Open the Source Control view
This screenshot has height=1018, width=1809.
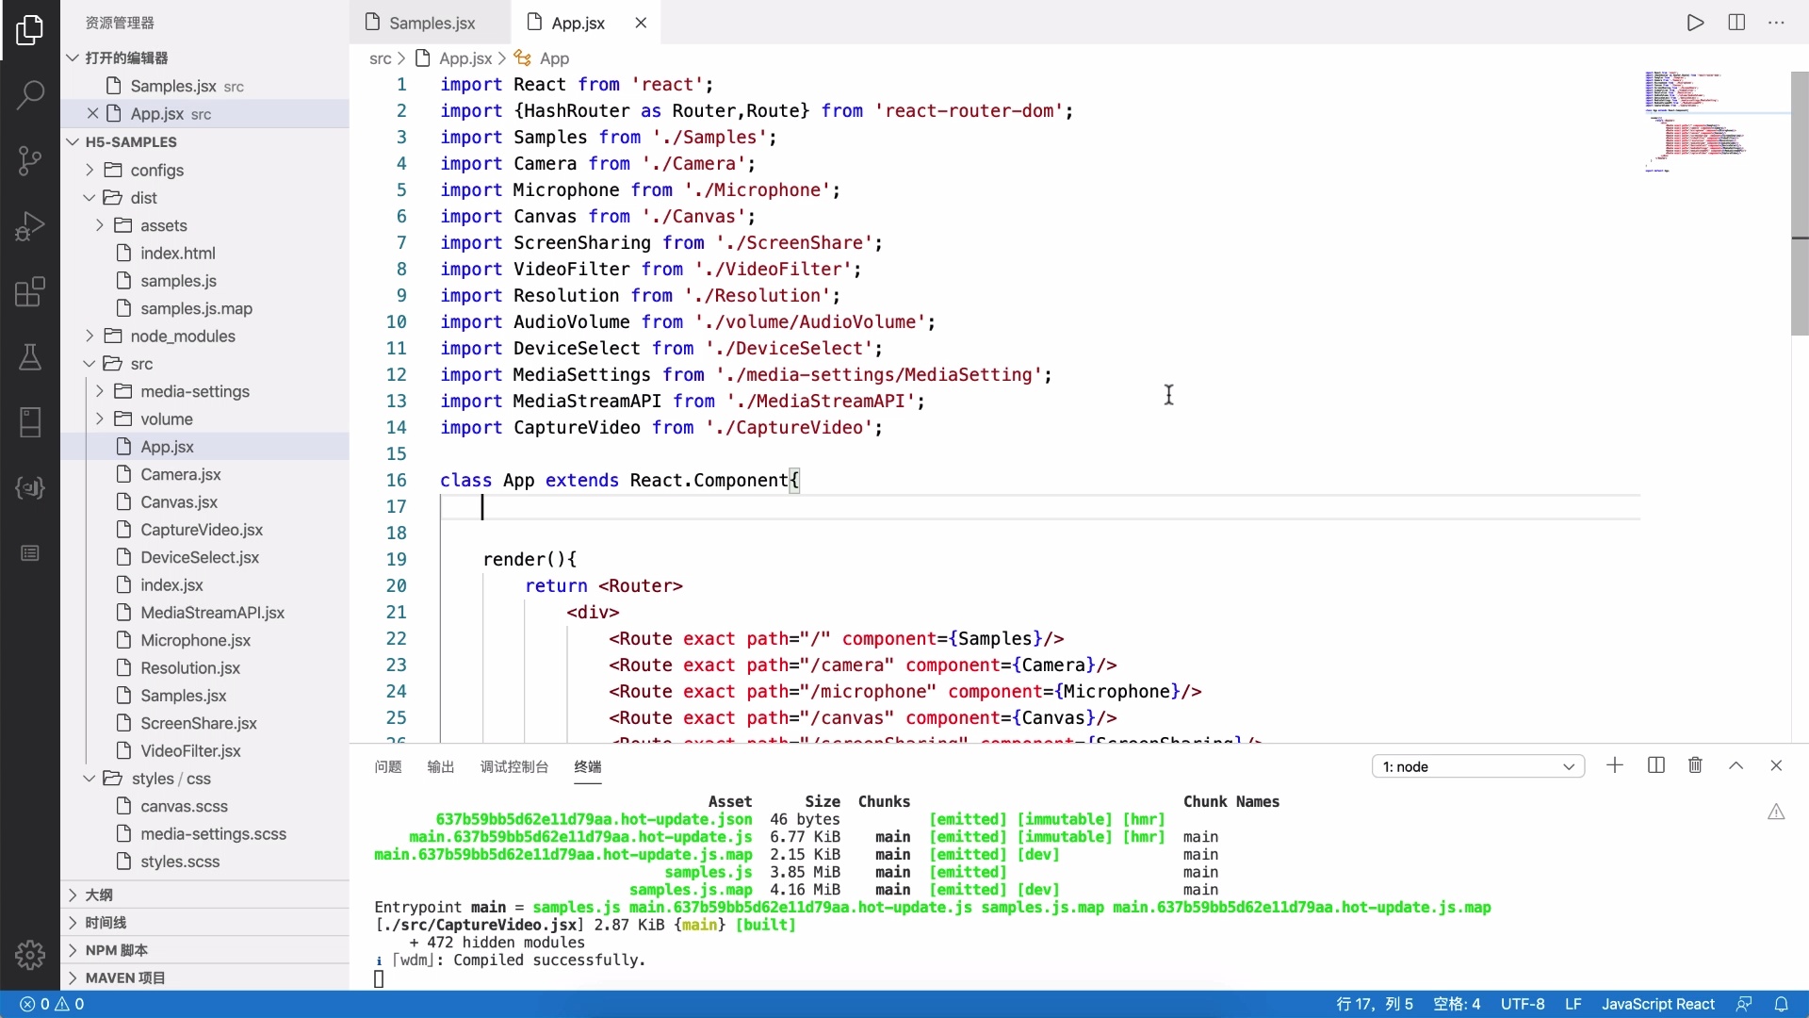point(30,160)
